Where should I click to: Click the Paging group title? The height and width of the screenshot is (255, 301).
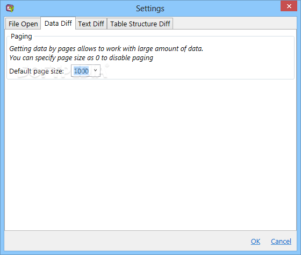pos(21,37)
